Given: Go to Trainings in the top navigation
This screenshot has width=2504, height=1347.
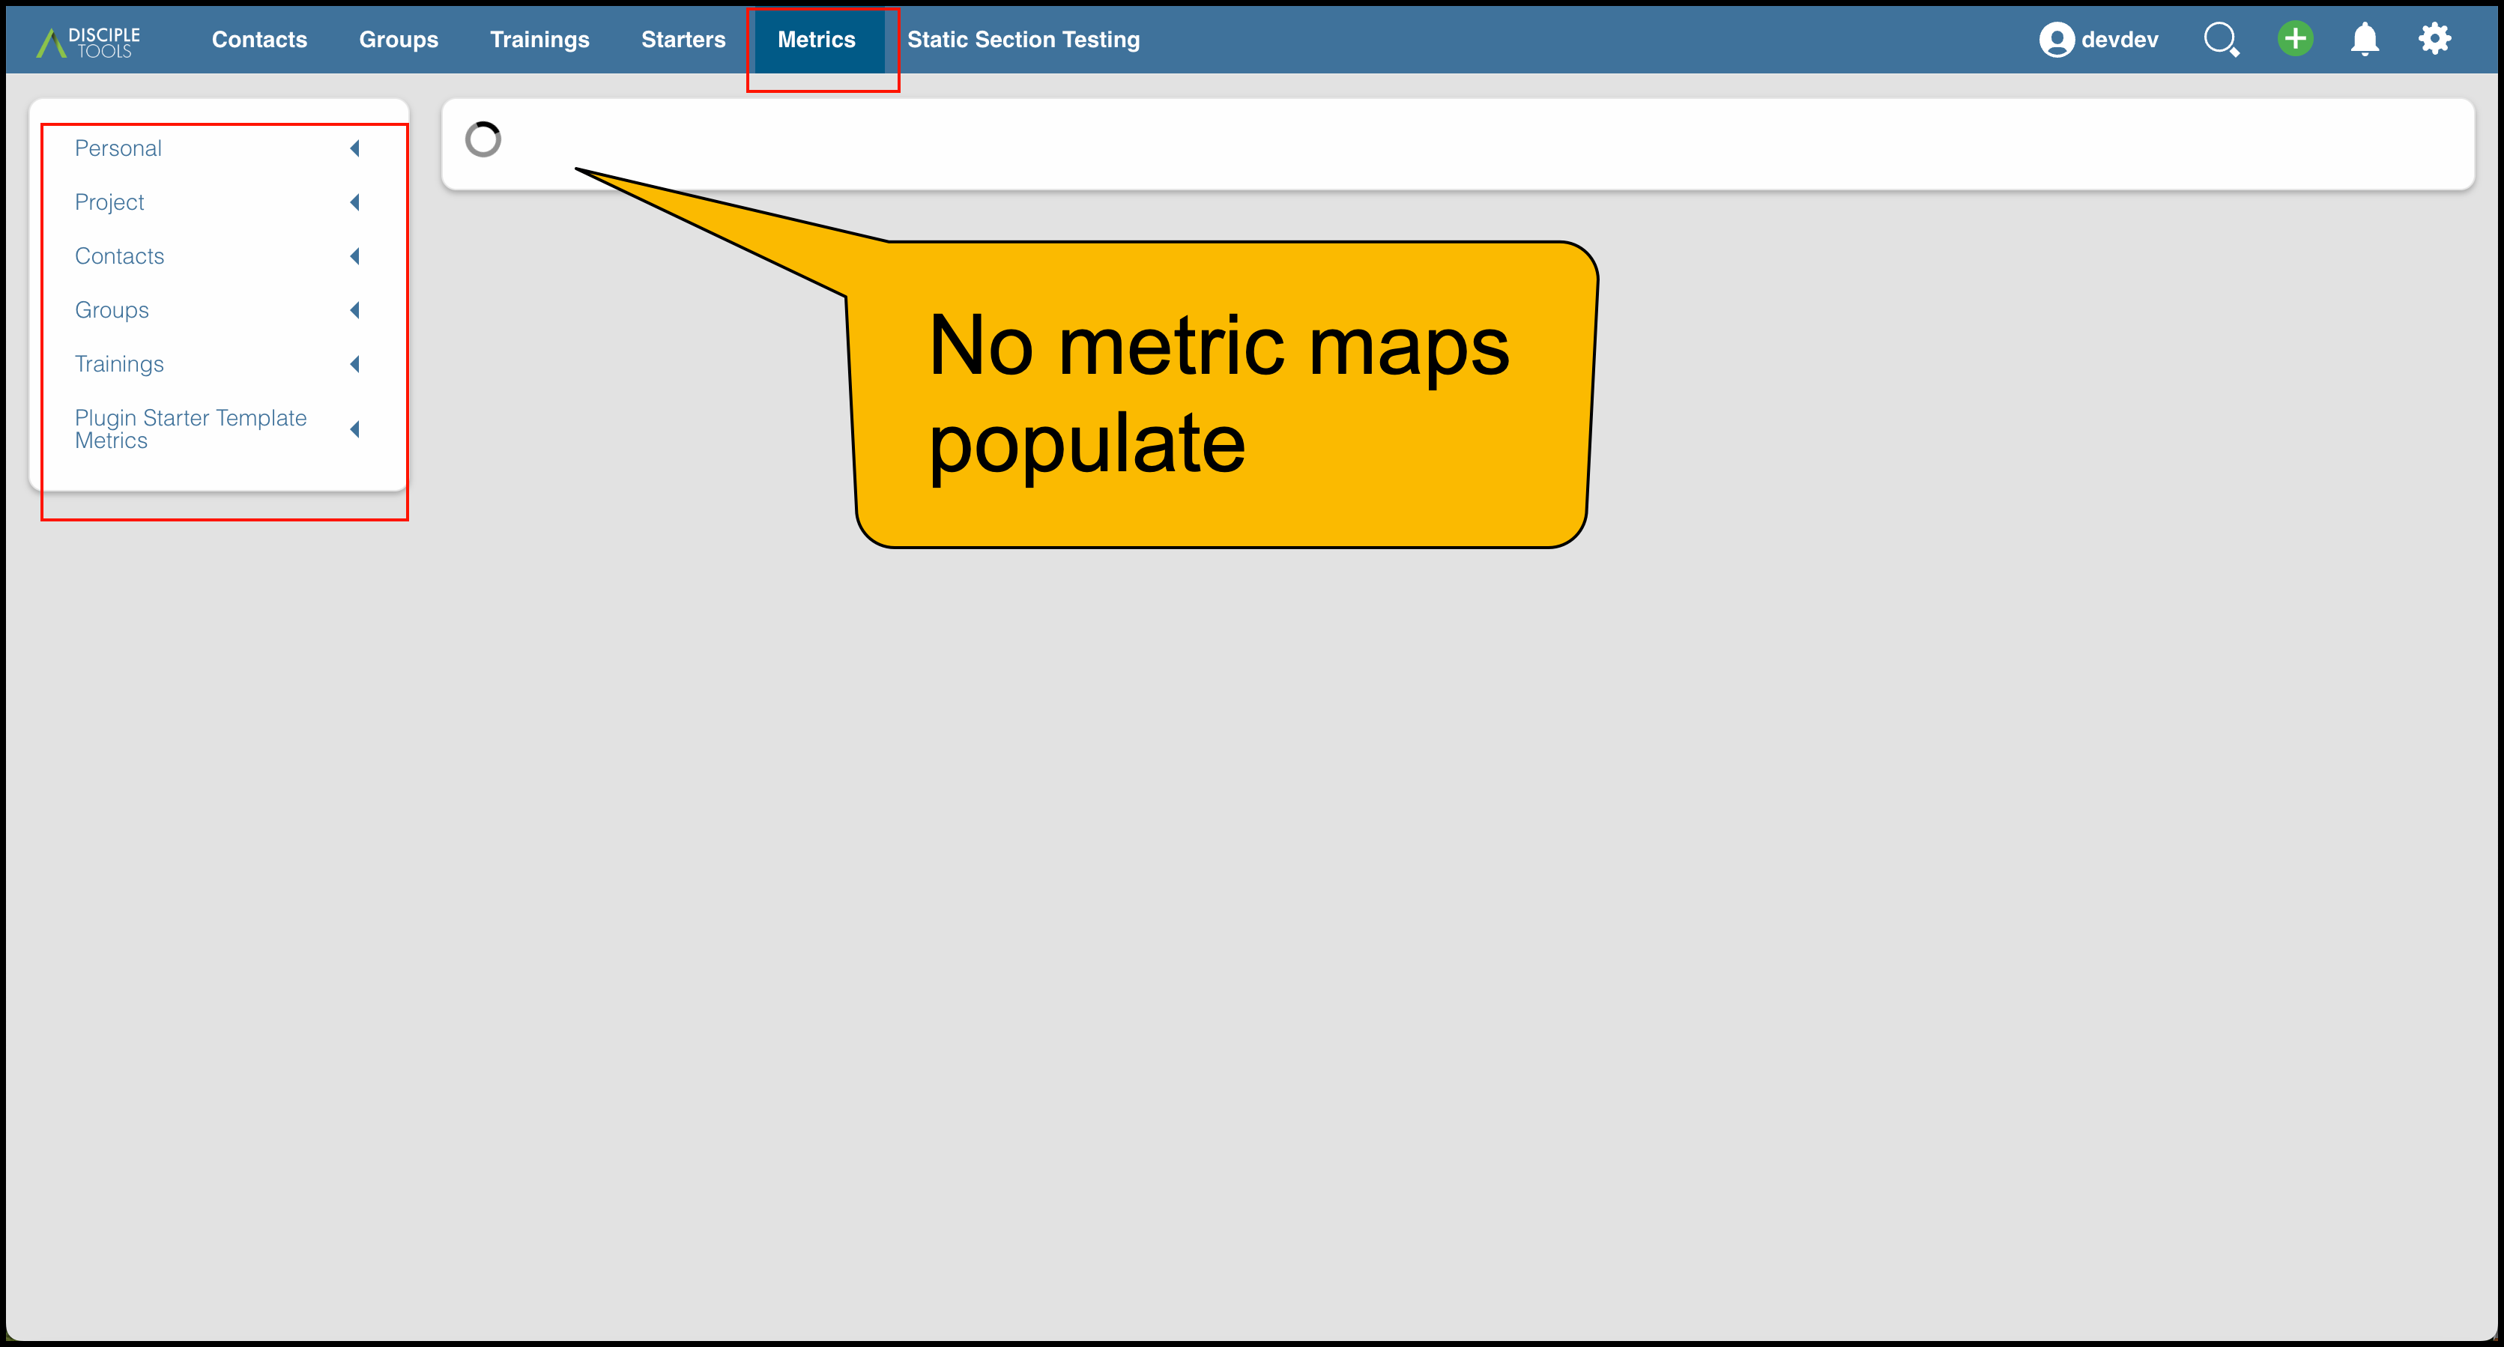Looking at the screenshot, I should click(x=539, y=40).
